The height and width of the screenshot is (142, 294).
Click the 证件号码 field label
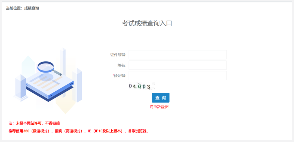coord(118,55)
